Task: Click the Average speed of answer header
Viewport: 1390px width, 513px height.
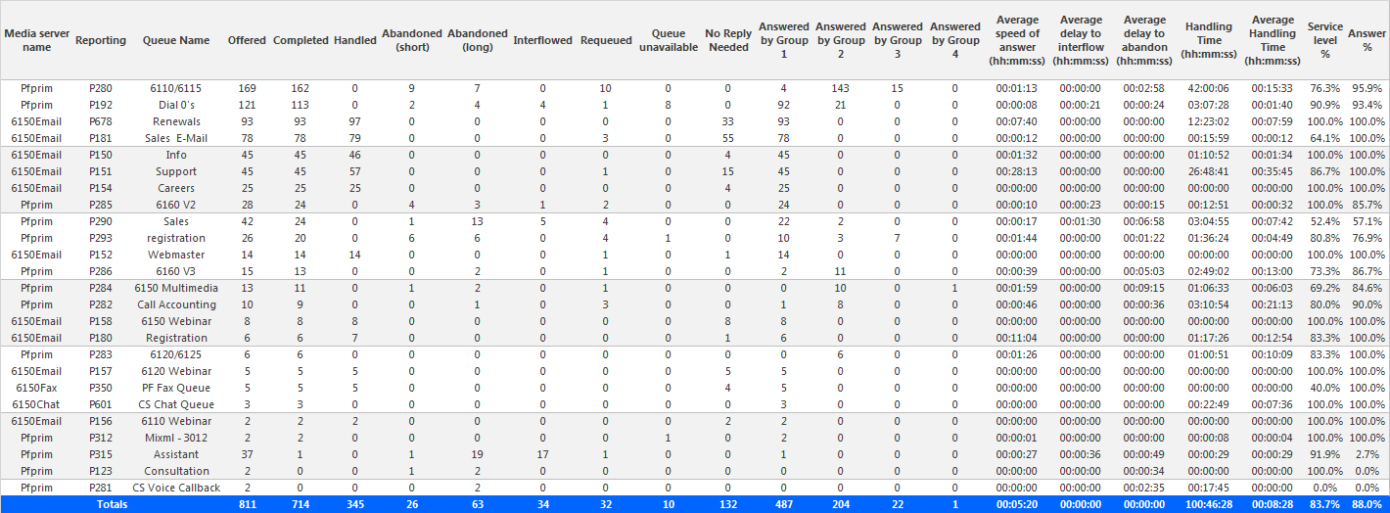Action: click(1017, 40)
